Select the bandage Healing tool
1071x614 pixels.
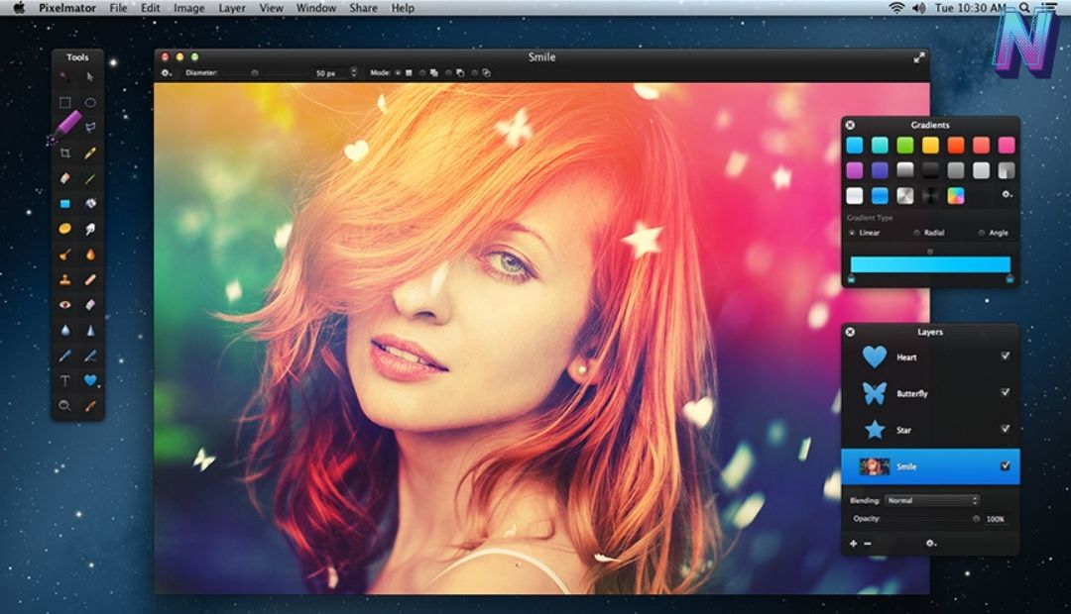[90, 279]
